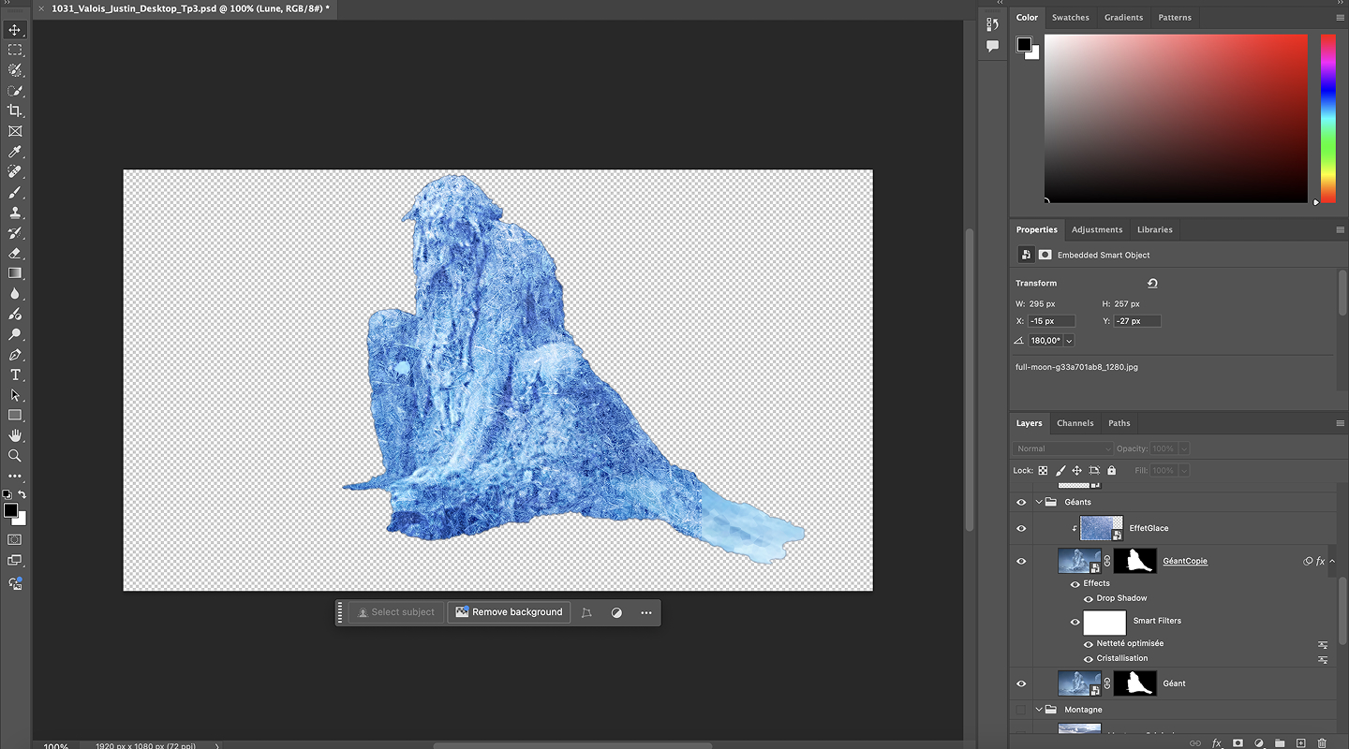
Task: Activate the Horizontal Type tool
Action: 15,374
